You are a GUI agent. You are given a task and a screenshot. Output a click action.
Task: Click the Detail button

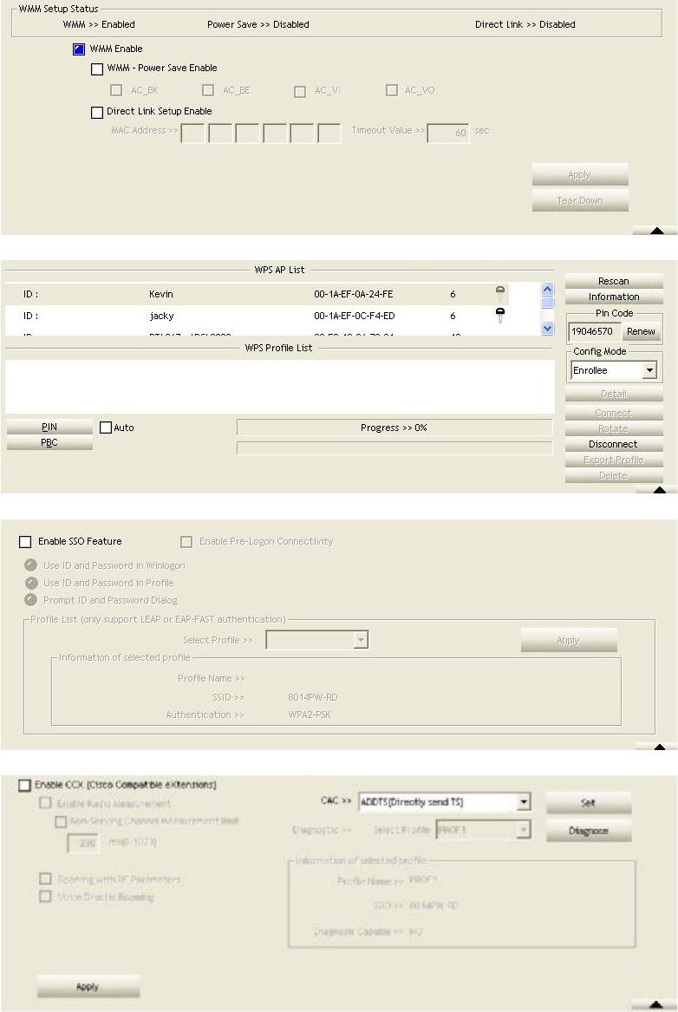614,395
